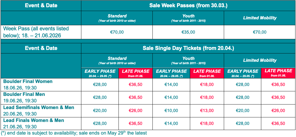Select the "Boulder Final Men" event label
Viewport: 296px width, 137px height.
click(x=24, y=94)
